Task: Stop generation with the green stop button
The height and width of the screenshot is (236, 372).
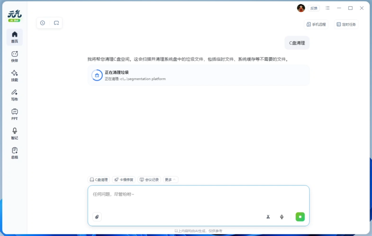Action: pos(300,217)
